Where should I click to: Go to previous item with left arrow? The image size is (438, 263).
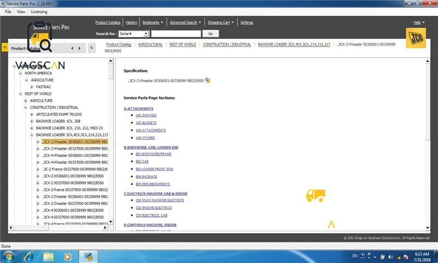tap(72, 48)
